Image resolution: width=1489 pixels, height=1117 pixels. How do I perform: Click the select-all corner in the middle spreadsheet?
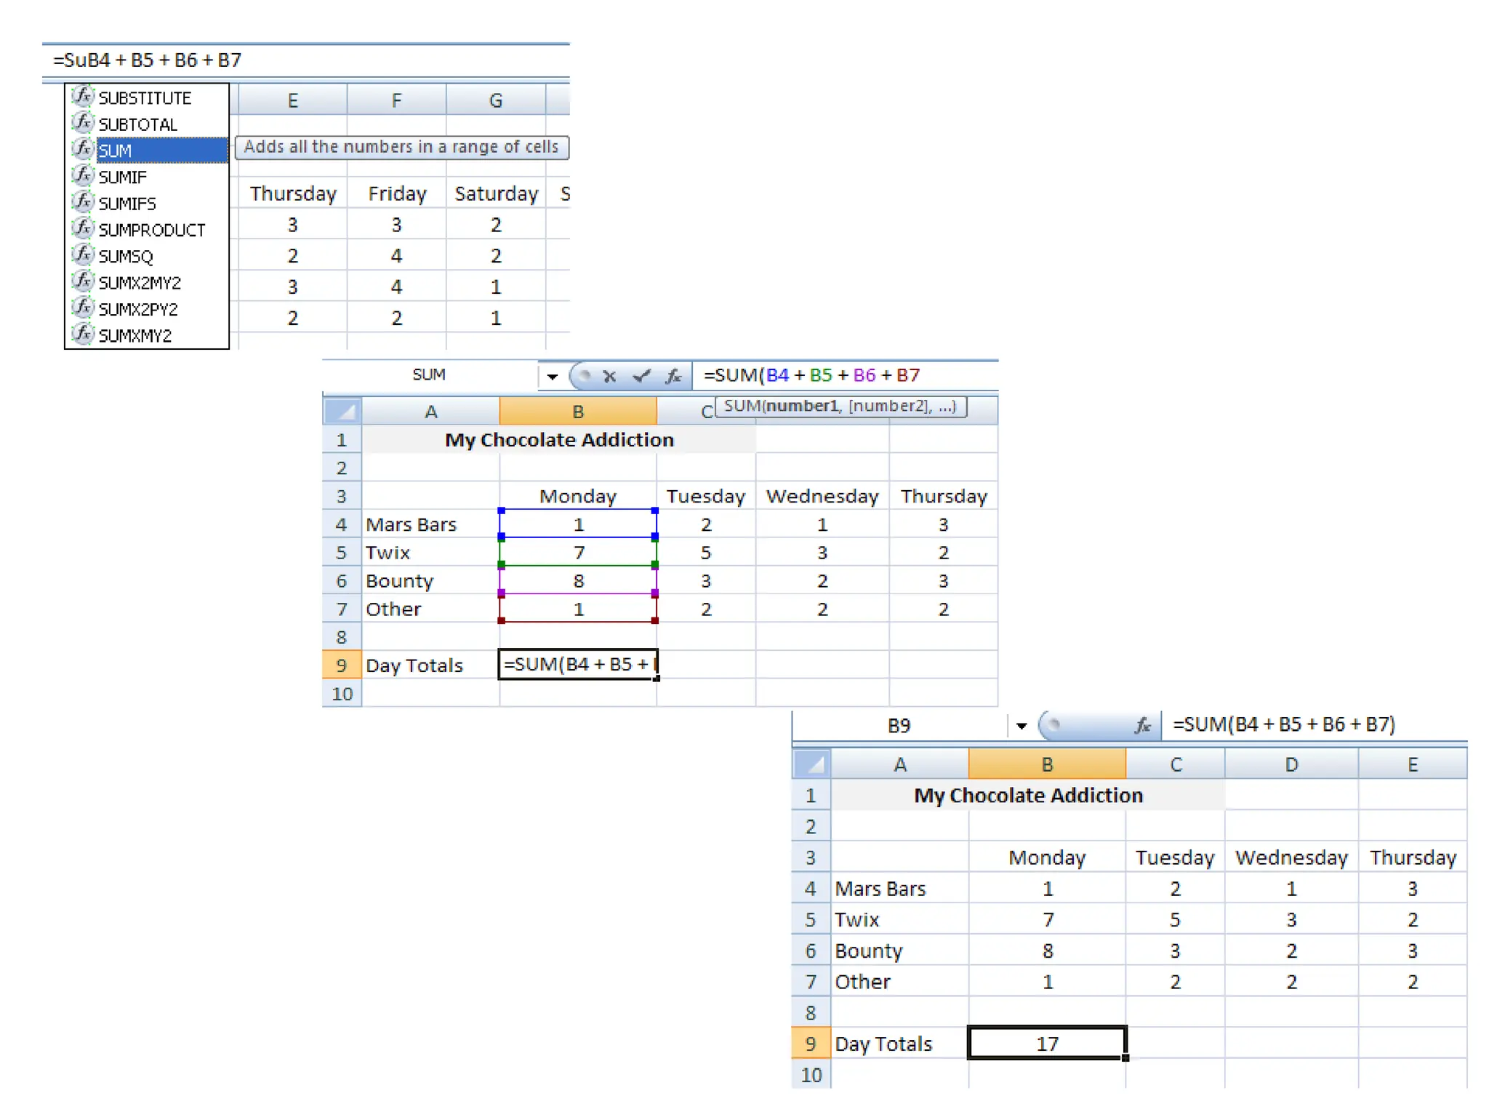tap(342, 412)
